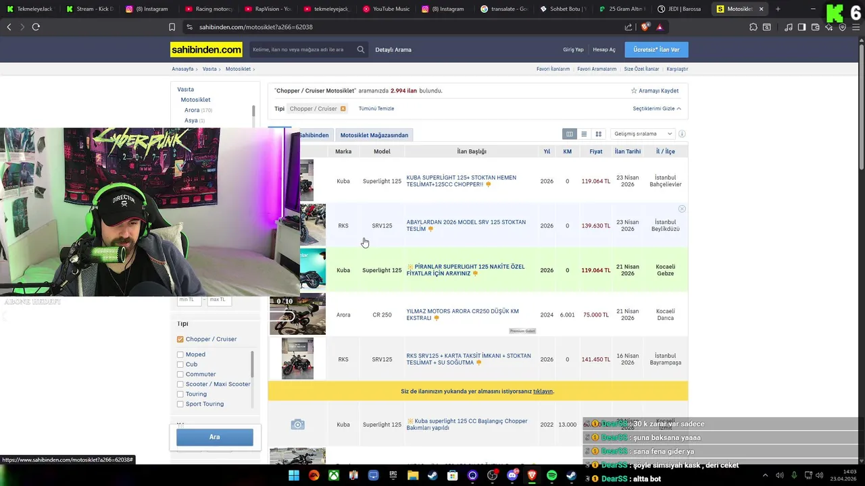Click the bookmark icon in address bar

pos(172,27)
